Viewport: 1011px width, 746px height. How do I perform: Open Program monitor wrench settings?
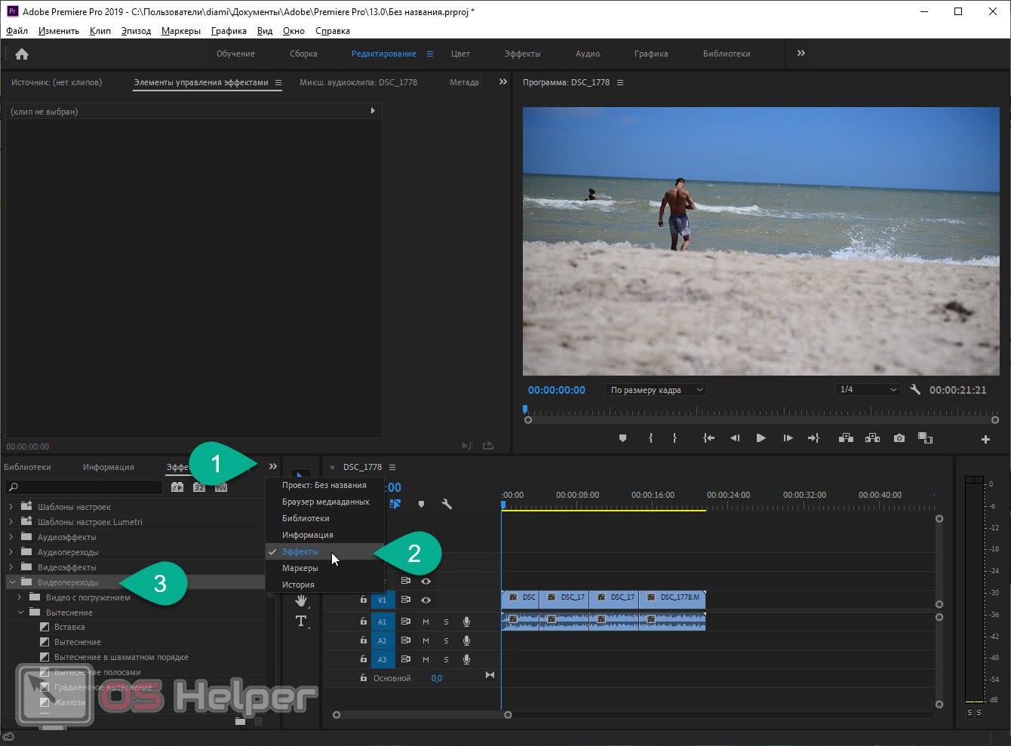tap(915, 390)
